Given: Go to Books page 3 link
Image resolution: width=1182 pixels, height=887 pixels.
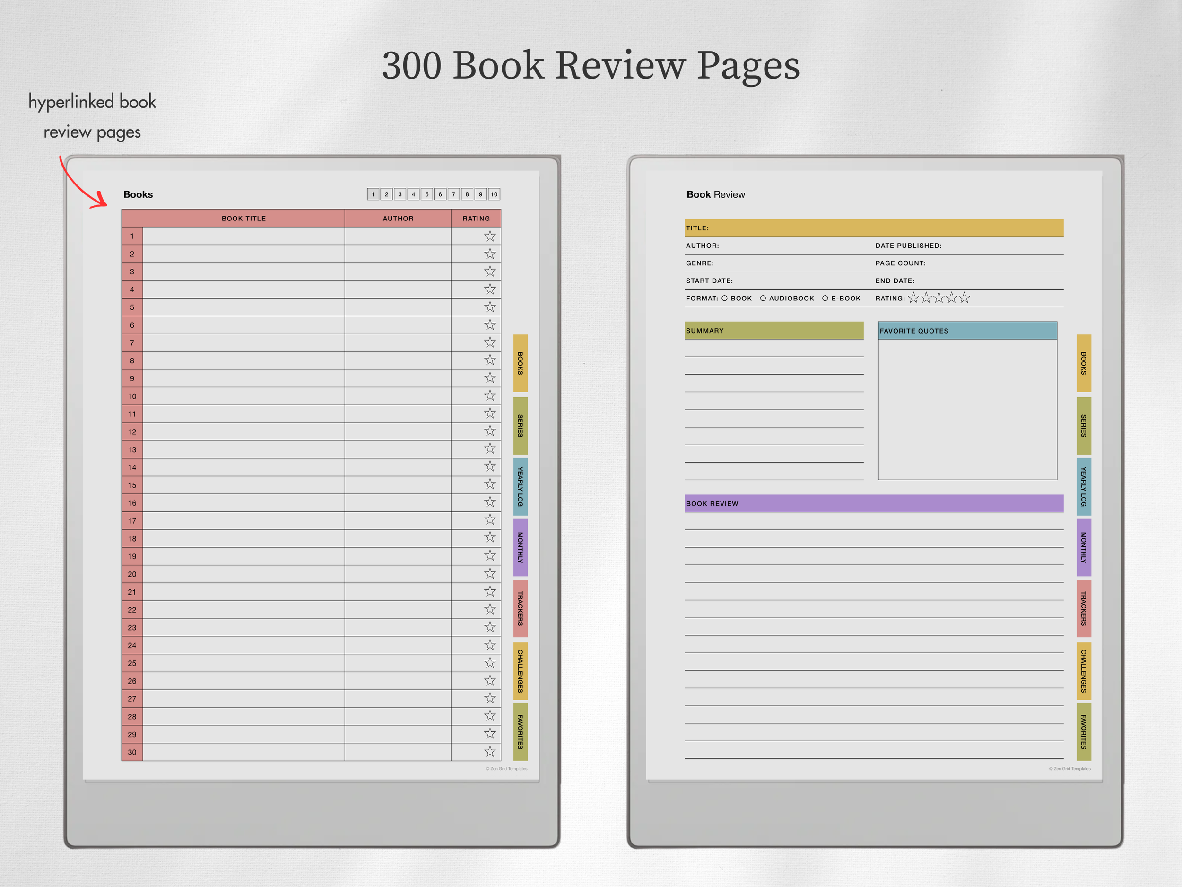Looking at the screenshot, I should tap(400, 194).
